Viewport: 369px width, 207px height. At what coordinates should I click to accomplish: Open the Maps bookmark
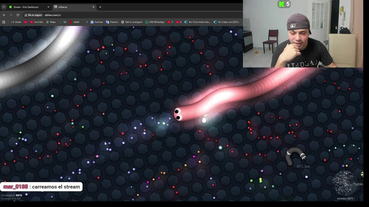click(51, 22)
